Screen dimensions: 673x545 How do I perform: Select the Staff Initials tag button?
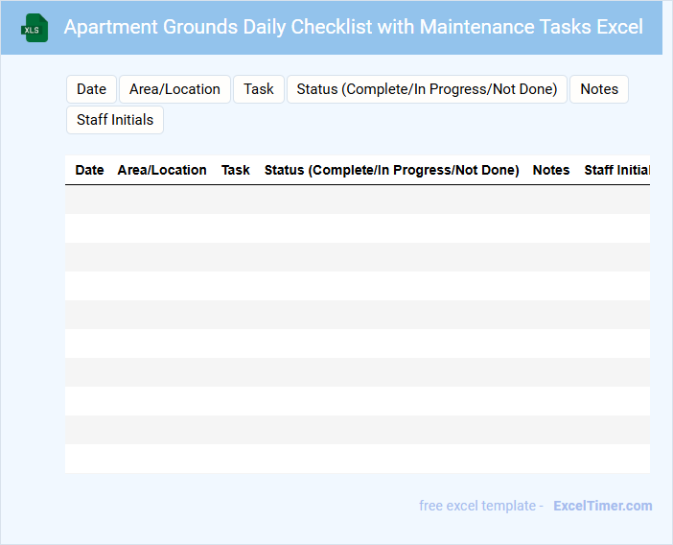pos(115,120)
